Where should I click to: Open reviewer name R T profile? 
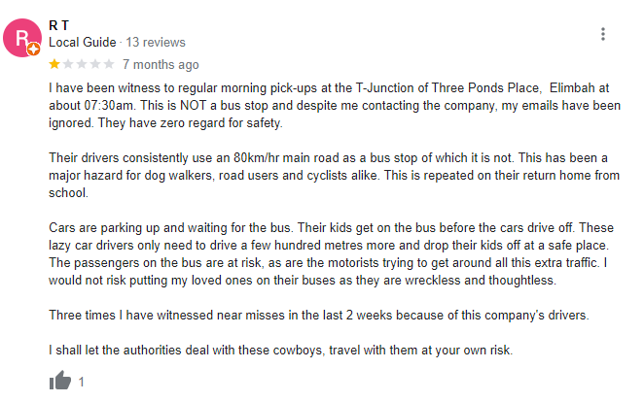point(58,25)
